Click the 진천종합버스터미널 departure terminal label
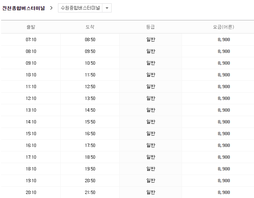254x198 pixels. click(23, 8)
